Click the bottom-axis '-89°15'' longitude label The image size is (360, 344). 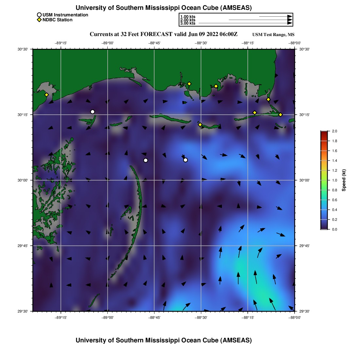tap(61, 317)
